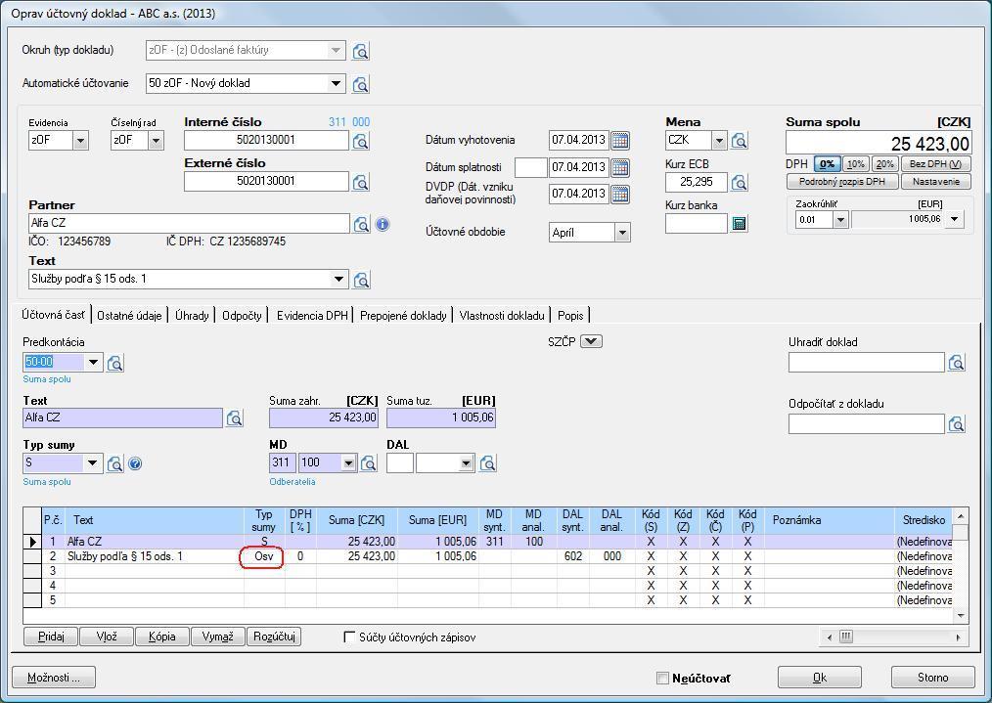Show partner info via blue info icon
The image size is (992, 703).
(x=383, y=224)
